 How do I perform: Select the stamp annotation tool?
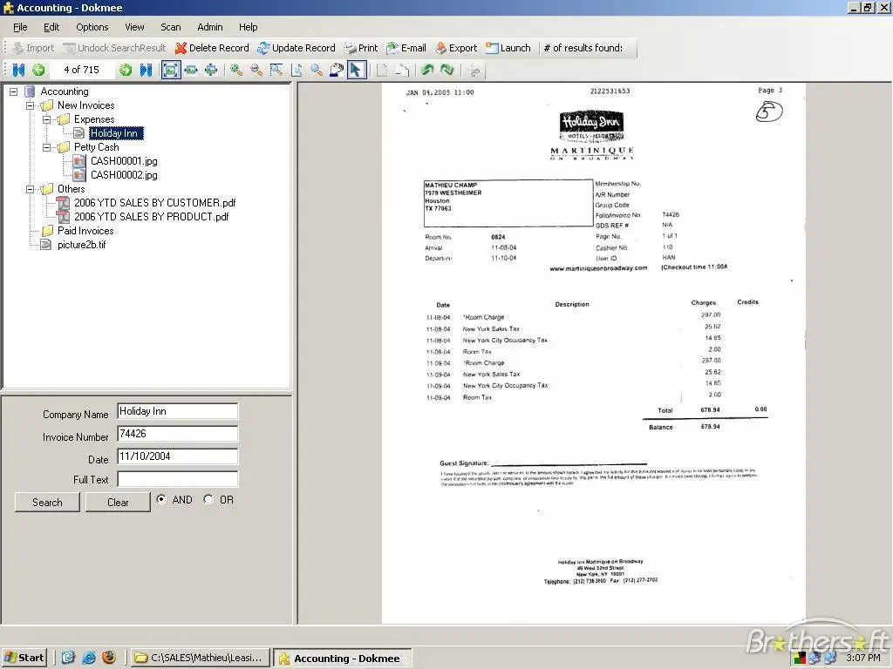click(337, 70)
